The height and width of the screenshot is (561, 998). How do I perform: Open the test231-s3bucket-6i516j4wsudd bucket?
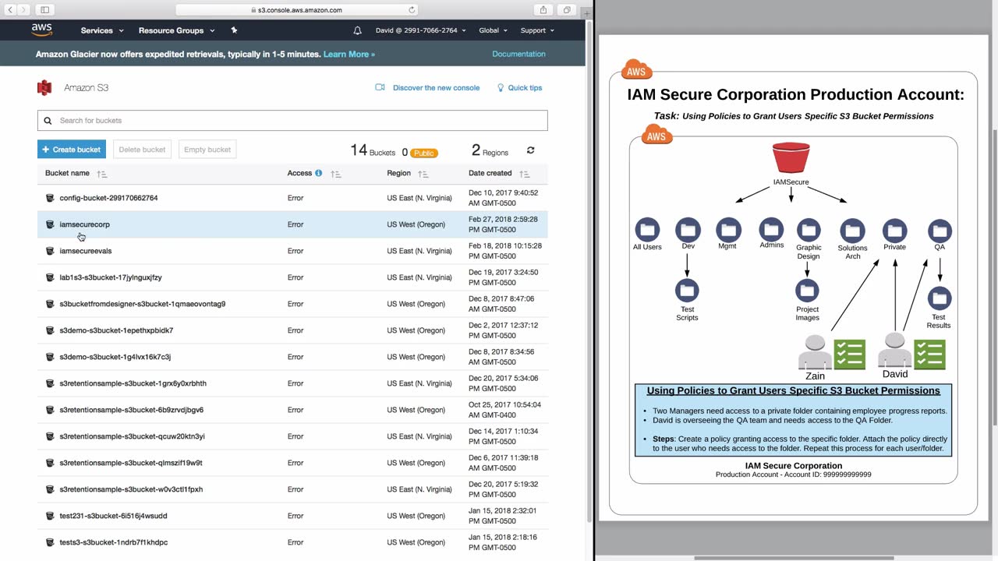point(113,516)
